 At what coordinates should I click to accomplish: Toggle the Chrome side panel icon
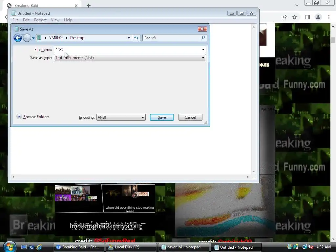[x=308, y=17]
